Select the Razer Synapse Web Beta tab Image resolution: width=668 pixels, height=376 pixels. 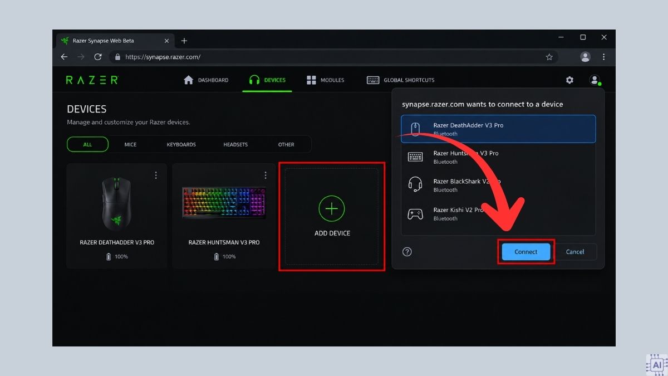(115, 41)
